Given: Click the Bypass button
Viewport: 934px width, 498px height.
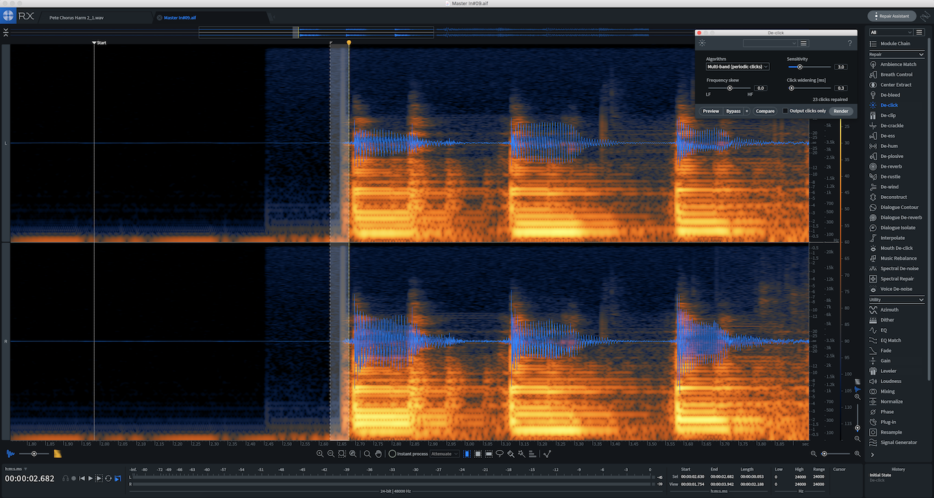Looking at the screenshot, I should tap(733, 111).
